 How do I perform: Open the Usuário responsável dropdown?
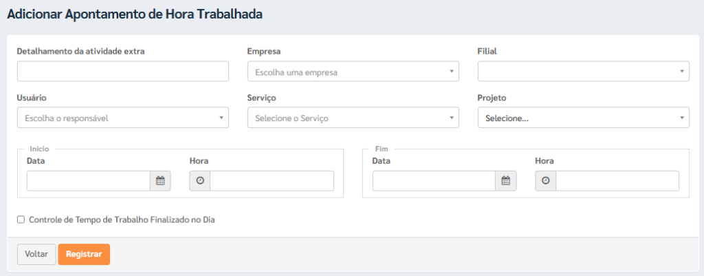(122, 118)
